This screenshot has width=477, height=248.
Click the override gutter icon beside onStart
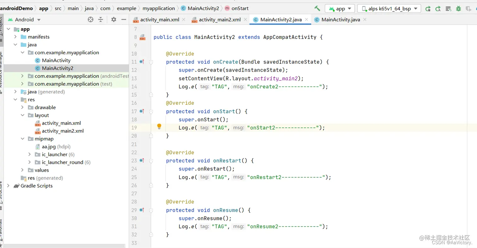[142, 111]
